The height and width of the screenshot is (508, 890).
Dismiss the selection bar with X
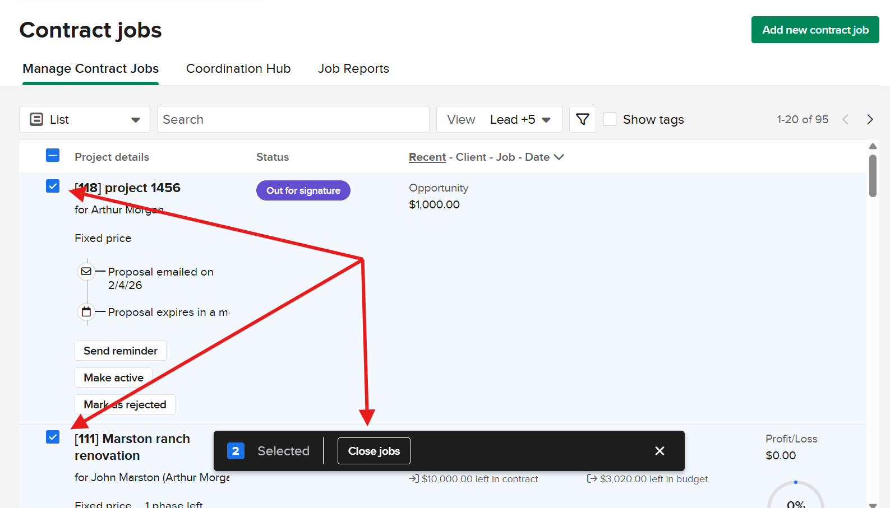(x=660, y=451)
